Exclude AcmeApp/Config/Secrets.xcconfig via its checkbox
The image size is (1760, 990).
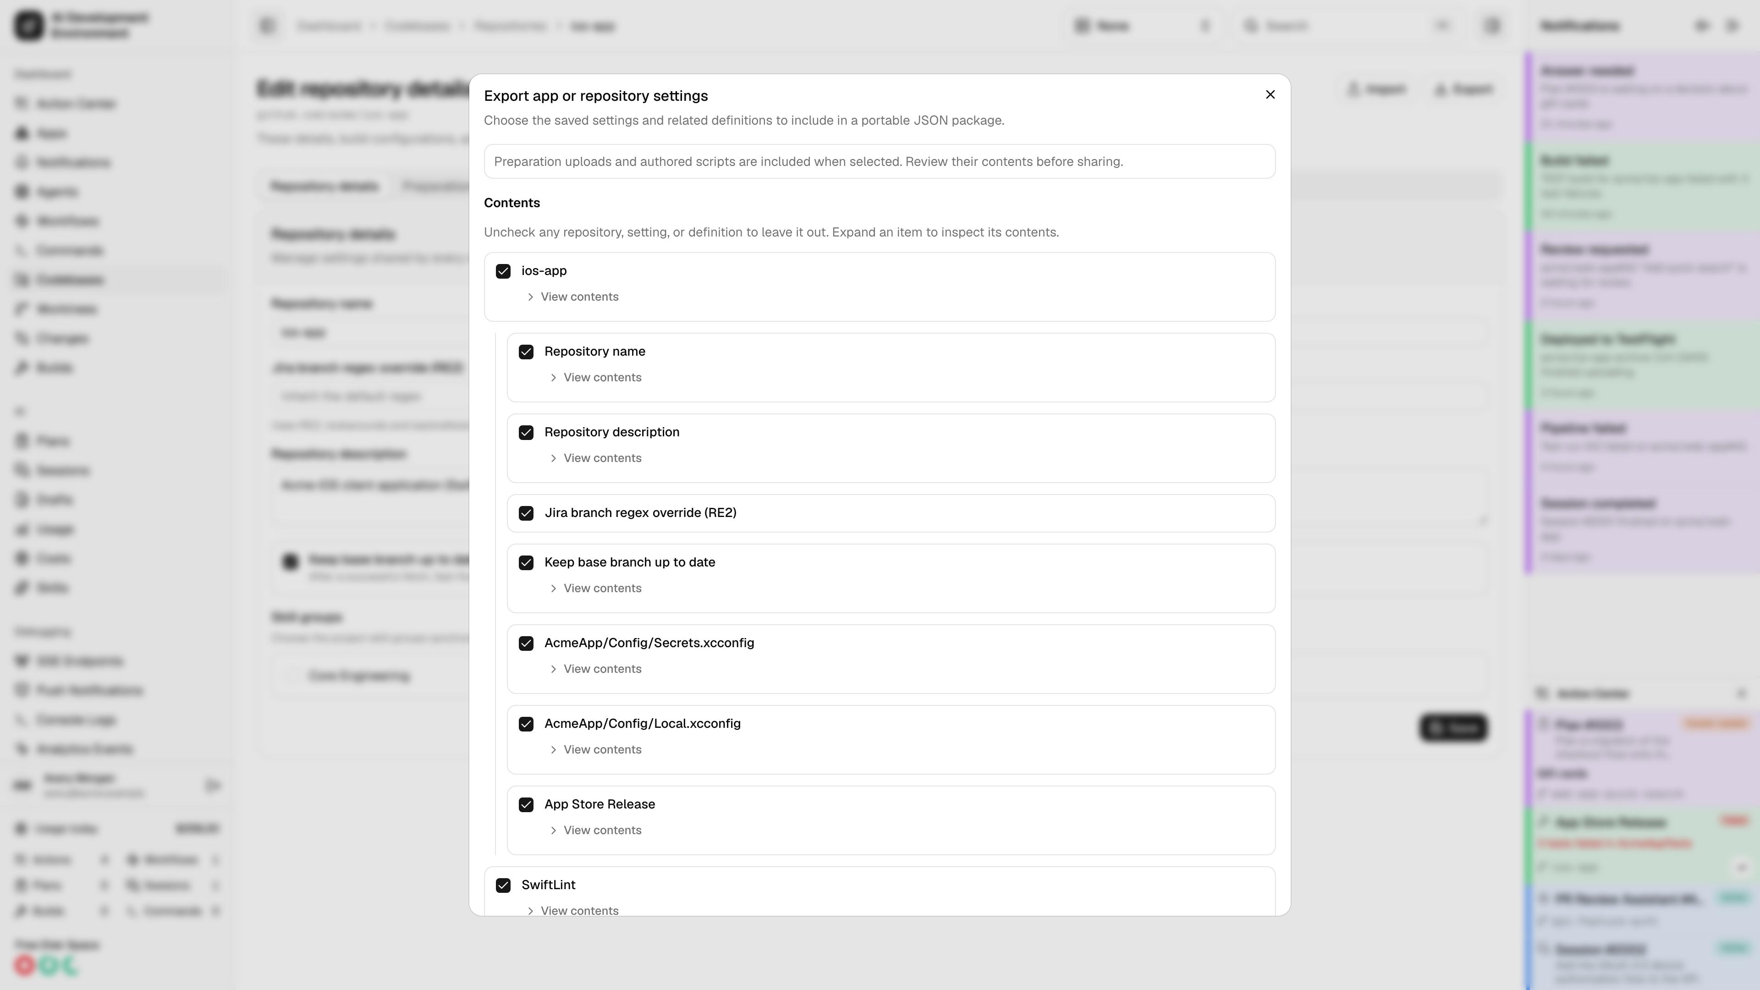(x=526, y=643)
